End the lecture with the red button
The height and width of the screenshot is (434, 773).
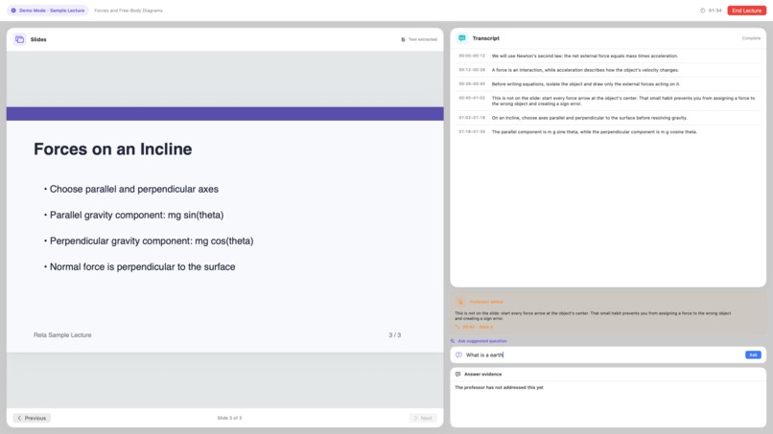pyautogui.click(x=746, y=11)
